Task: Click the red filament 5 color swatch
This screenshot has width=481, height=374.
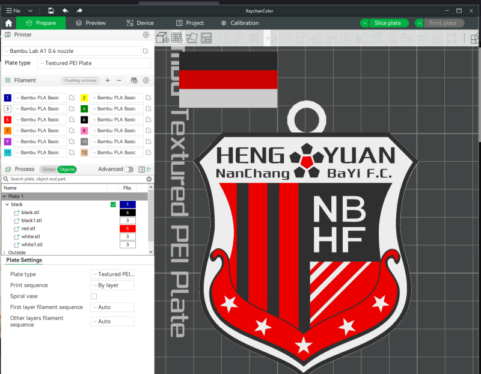Action: (7, 120)
